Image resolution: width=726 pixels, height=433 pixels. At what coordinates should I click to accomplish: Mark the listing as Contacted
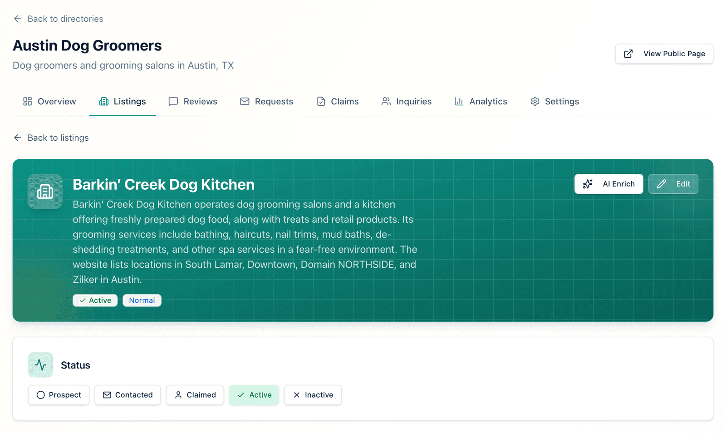[128, 395]
